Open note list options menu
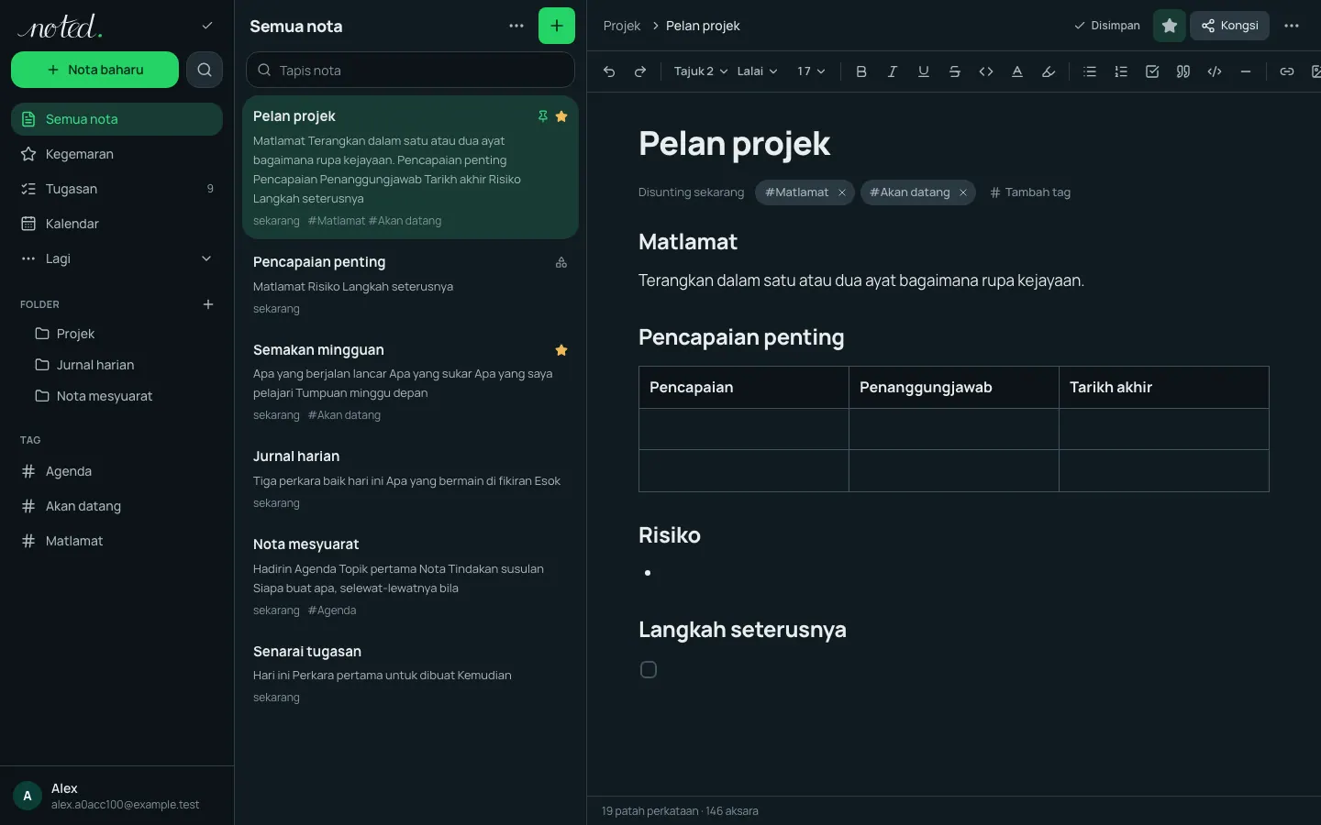1321x825 pixels. (x=516, y=26)
